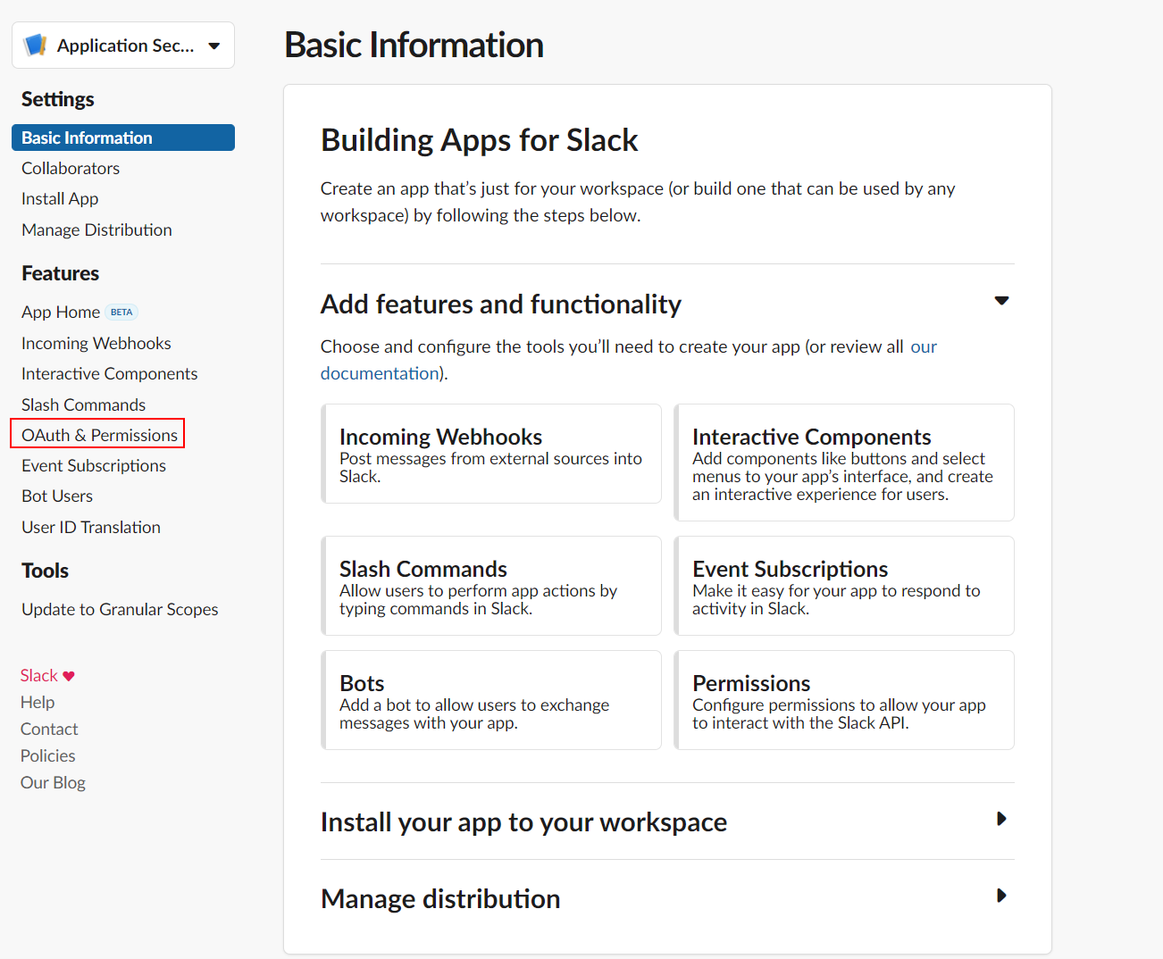The height and width of the screenshot is (959, 1163).
Task: Click the Tools sidebar heading
Action: (46, 571)
